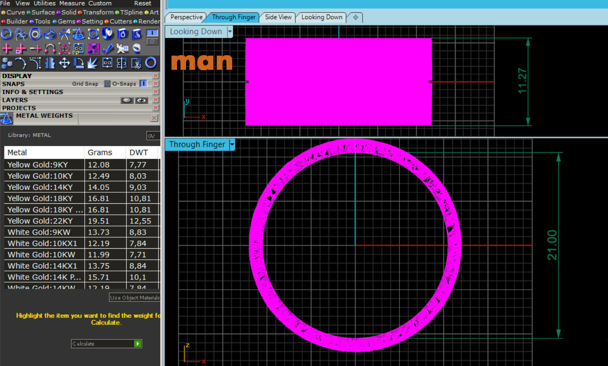Toggle the I switch beside the toolbar icons
This screenshot has width=608, height=366.
click(x=152, y=33)
